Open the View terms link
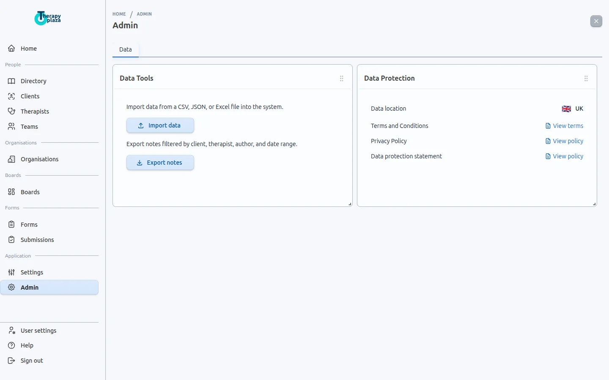The height and width of the screenshot is (380, 609). click(x=564, y=126)
